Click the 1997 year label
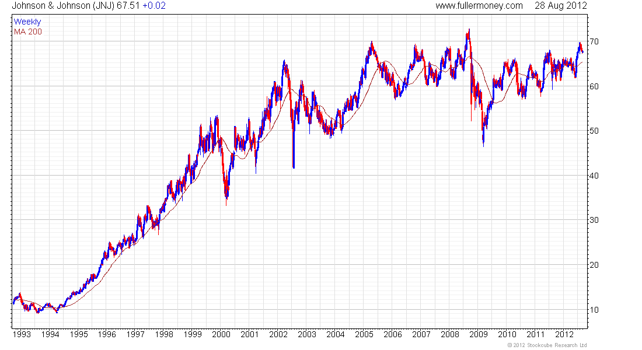 135,334
